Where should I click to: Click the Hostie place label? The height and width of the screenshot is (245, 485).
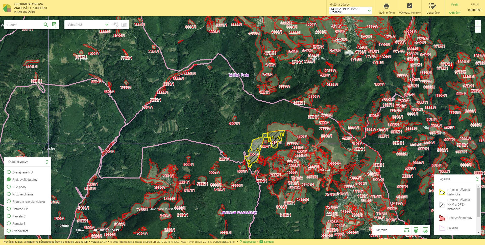[x=49, y=148]
